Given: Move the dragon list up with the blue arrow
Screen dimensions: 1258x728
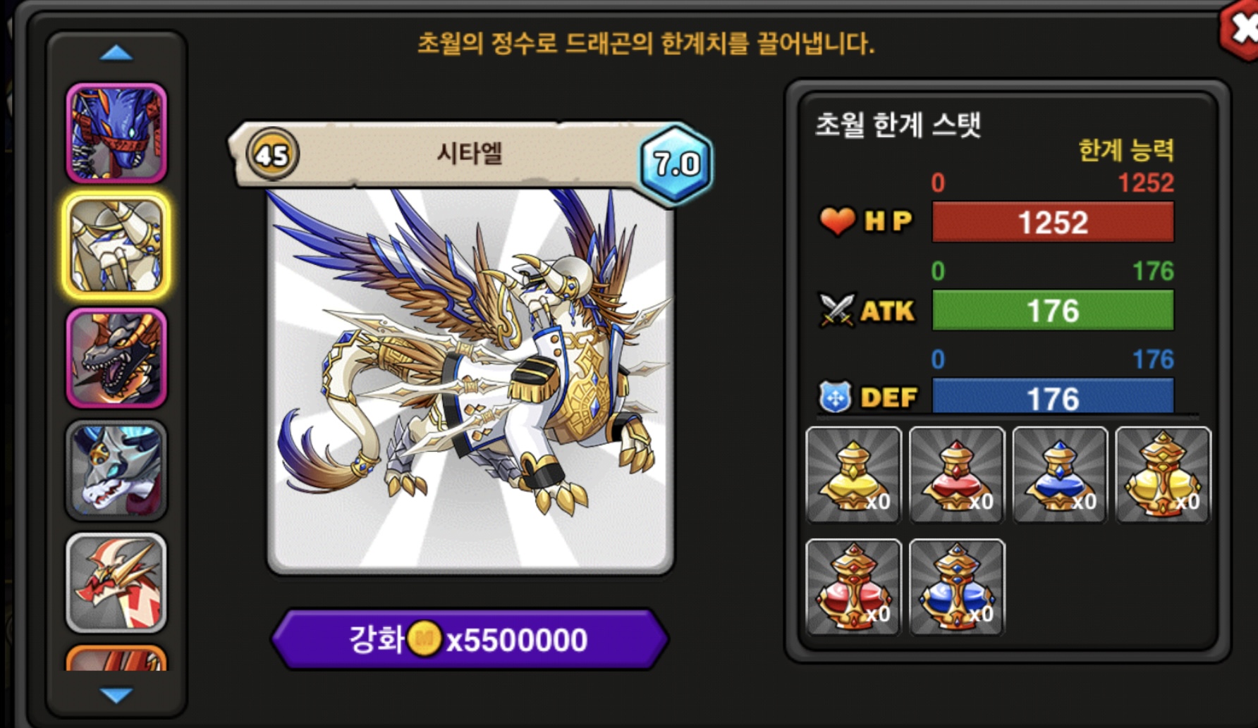Looking at the screenshot, I should 116,53.
